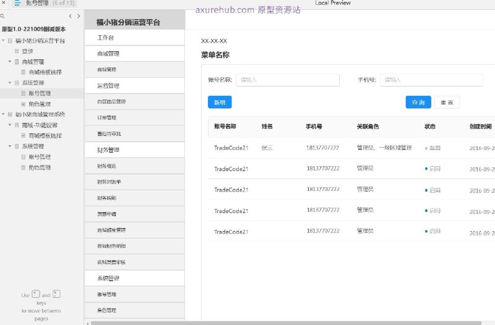Viewport: 495px width, 325px height.
Task: Open the 商城发票审核 submenu item
Action: point(134,262)
